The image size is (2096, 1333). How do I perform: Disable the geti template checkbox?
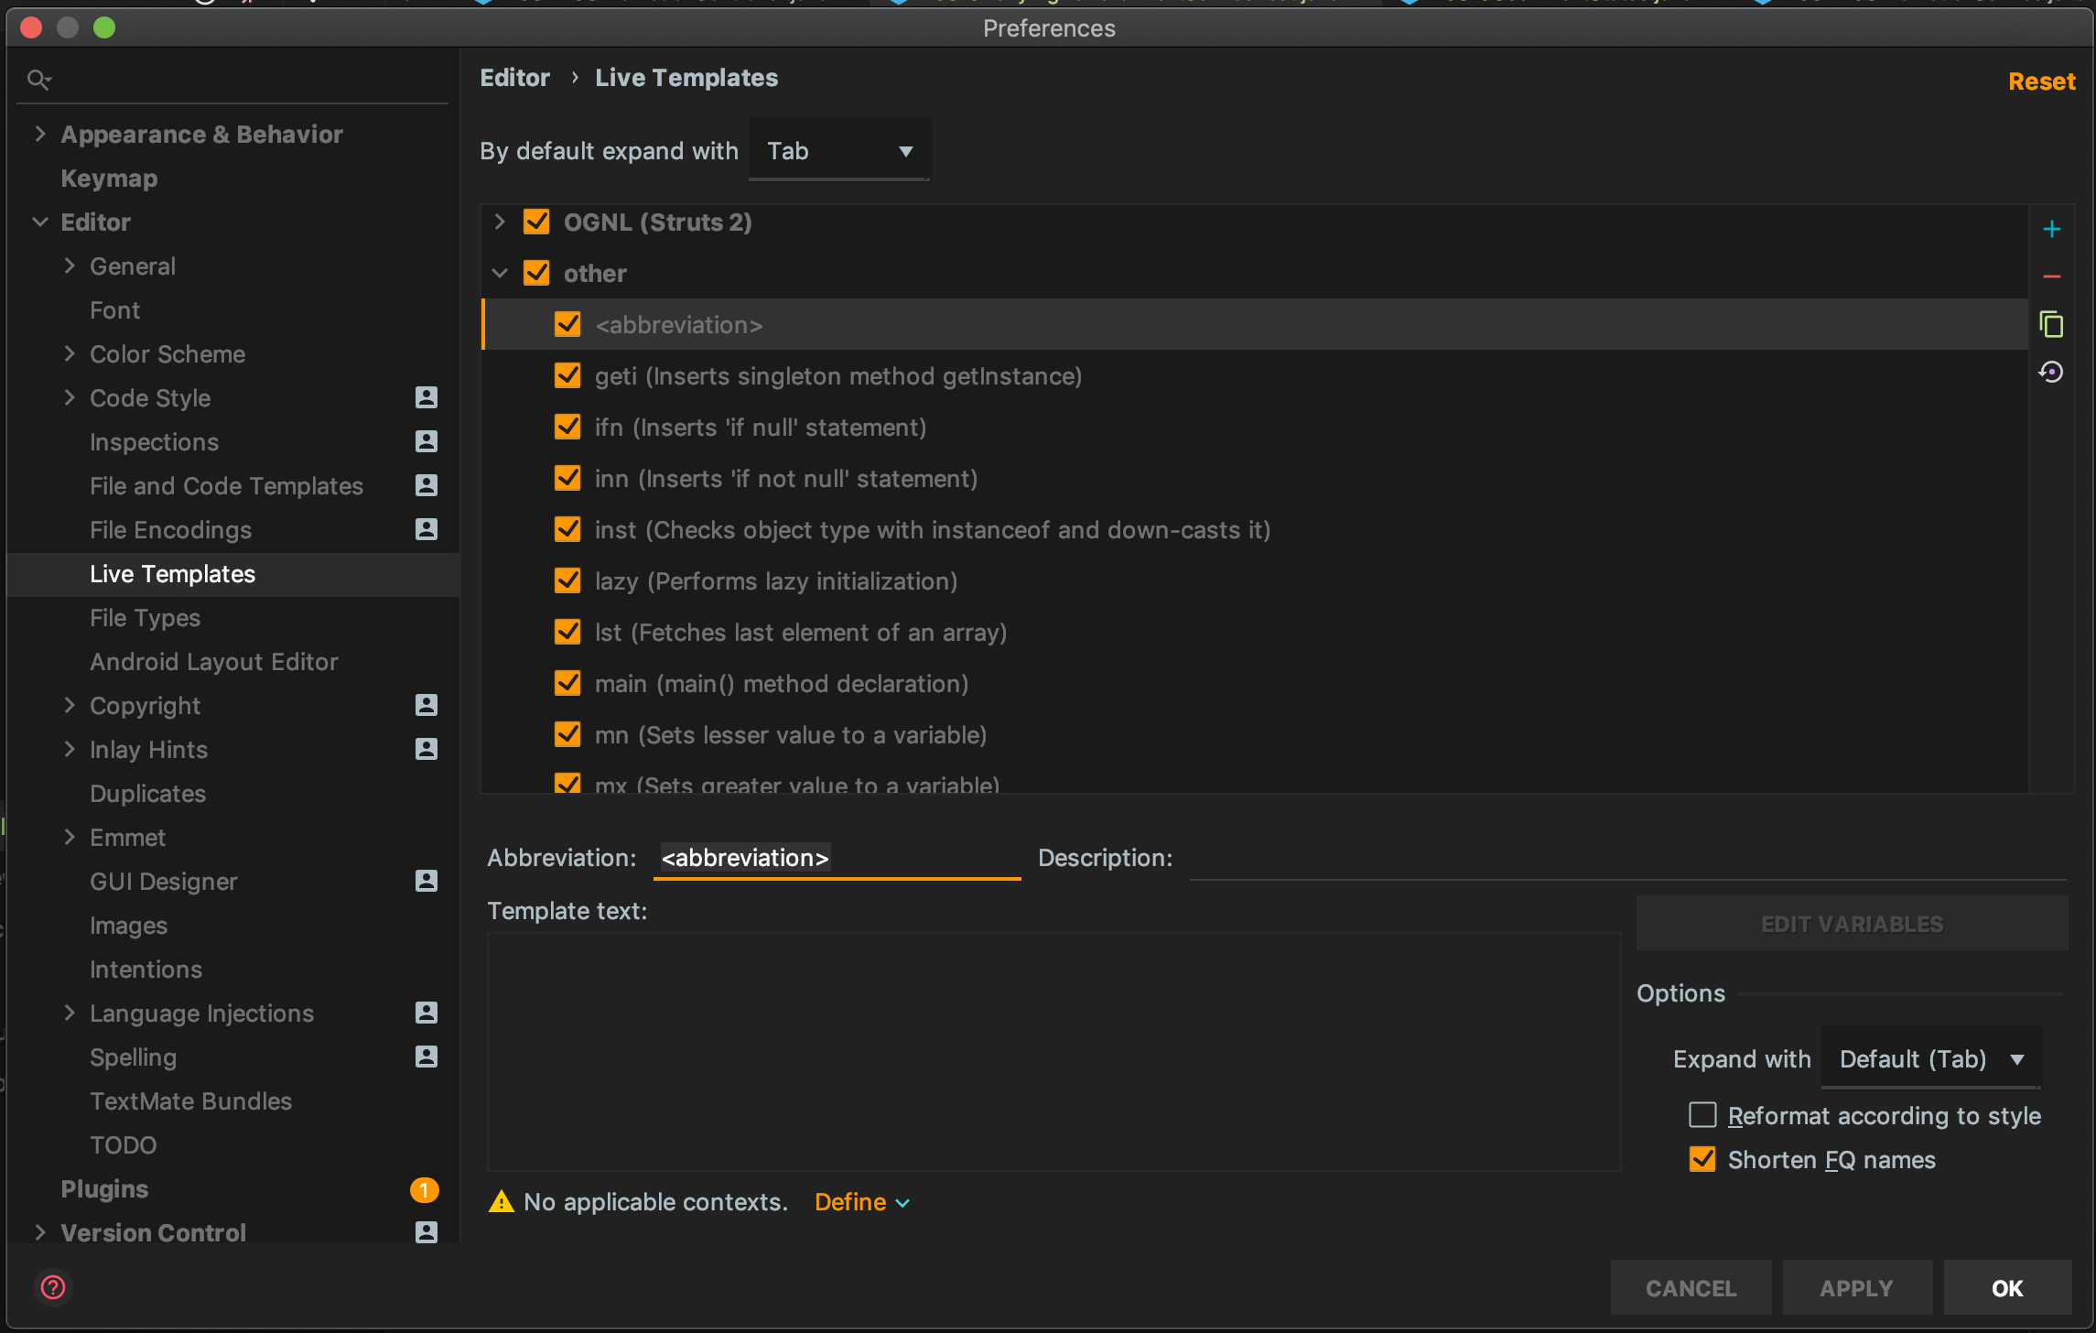coord(567,375)
